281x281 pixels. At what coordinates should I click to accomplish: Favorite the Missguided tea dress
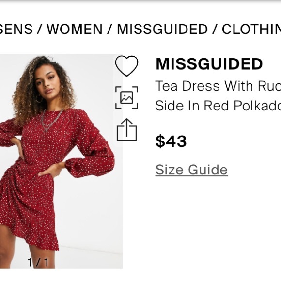(127, 66)
